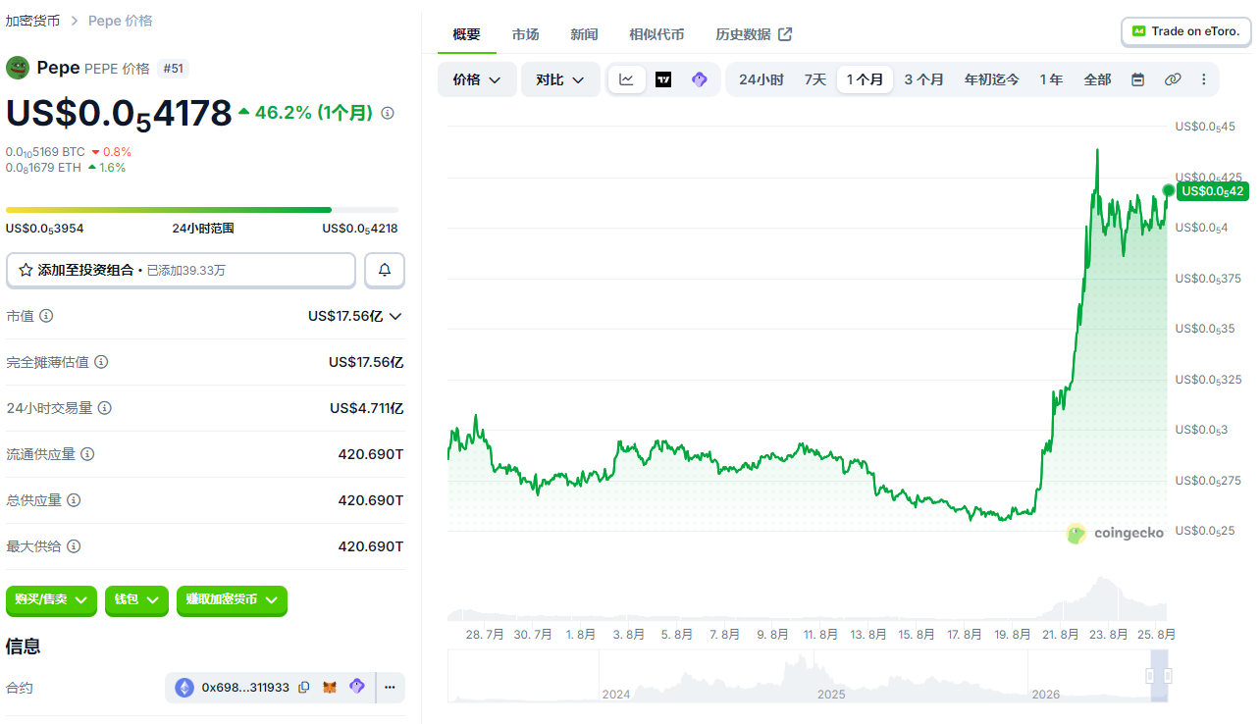The width and height of the screenshot is (1260, 724).
Task: Open the 价格 dropdown
Action: pyautogui.click(x=477, y=79)
